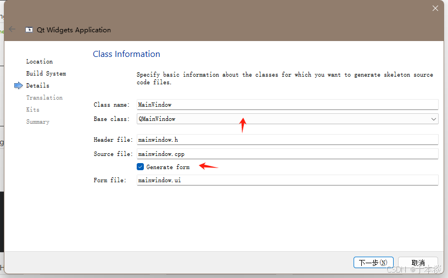Click the 下一步(N) next button
Screen dimensions: 448x278
373,262
